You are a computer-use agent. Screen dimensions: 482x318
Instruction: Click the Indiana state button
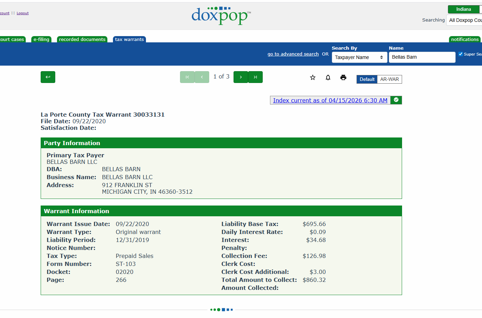click(x=464, y=9)
